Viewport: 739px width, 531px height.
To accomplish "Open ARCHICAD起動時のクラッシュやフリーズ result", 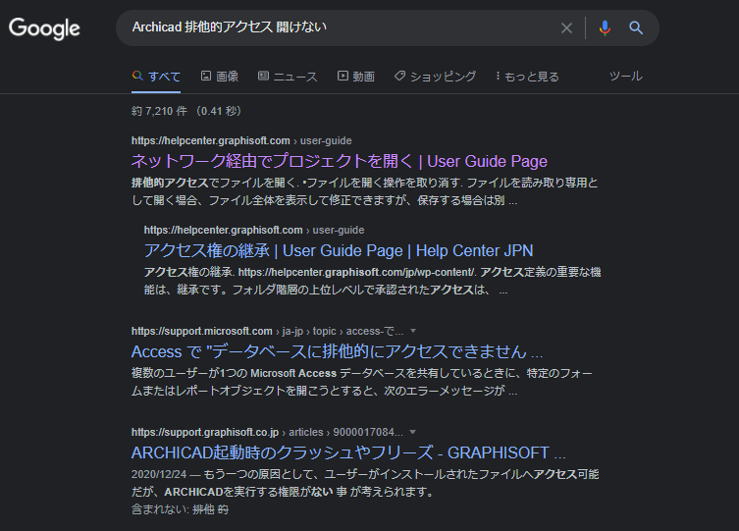I will pyautogui.click(x=348, y=452).
